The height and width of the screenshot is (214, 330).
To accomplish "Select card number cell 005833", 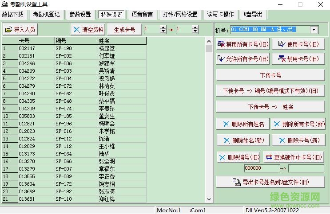I will click(x=36, y=116).
